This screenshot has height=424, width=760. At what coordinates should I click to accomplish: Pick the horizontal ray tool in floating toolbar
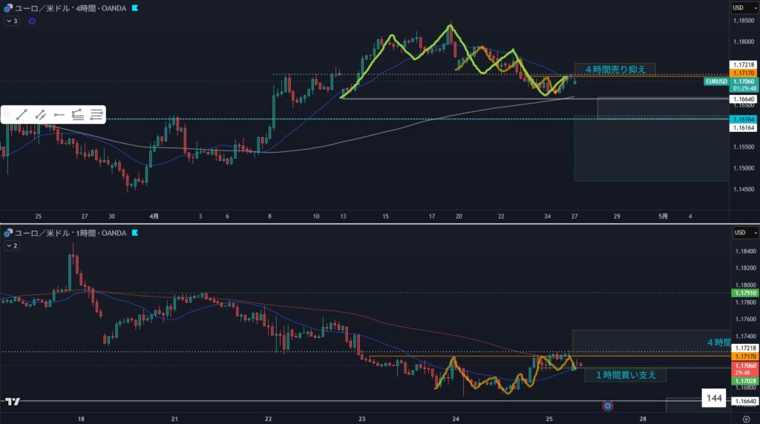59,114
